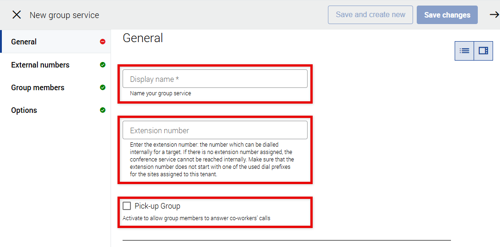Click green checkmark beside External numbers
This screenshot has width=500, height=247.
(103, 65)
